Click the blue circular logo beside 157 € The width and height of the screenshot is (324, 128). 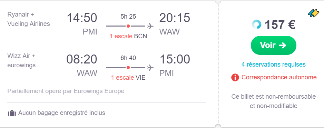[256, 24]
